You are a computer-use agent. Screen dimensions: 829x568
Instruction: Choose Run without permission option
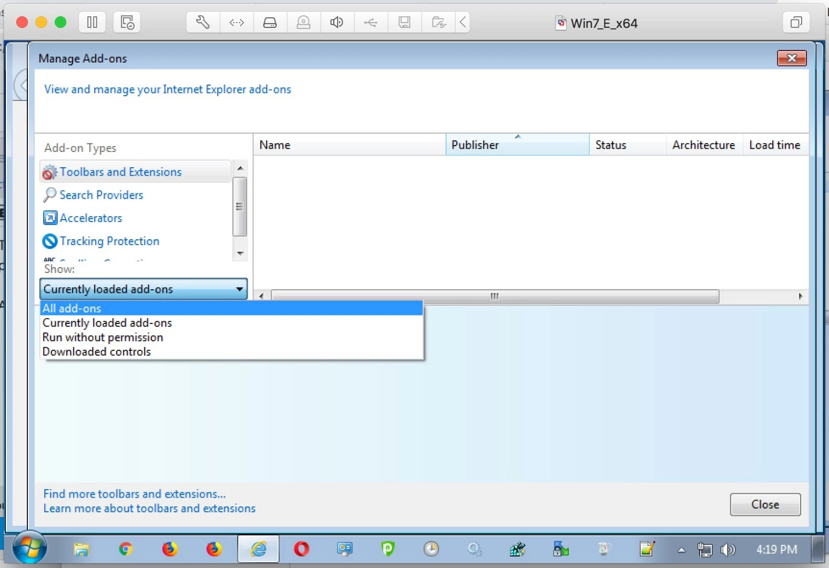(x=231, y=337)
